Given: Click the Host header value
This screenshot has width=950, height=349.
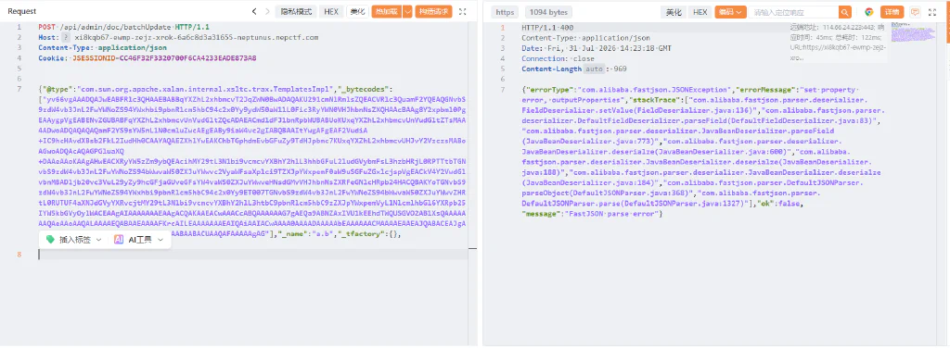Looking at the screenshot, I should pos(197,38).
